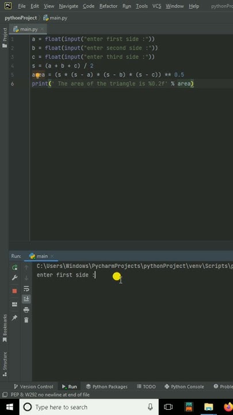Open the Window menu
This screenshot has height=415, width=233.
pyautogui.click(x=175, y=6)
